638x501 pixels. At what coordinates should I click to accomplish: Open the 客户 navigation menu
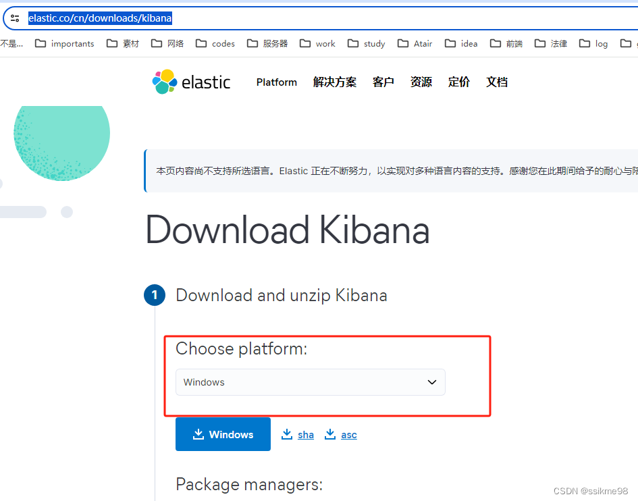pos(383,82)
